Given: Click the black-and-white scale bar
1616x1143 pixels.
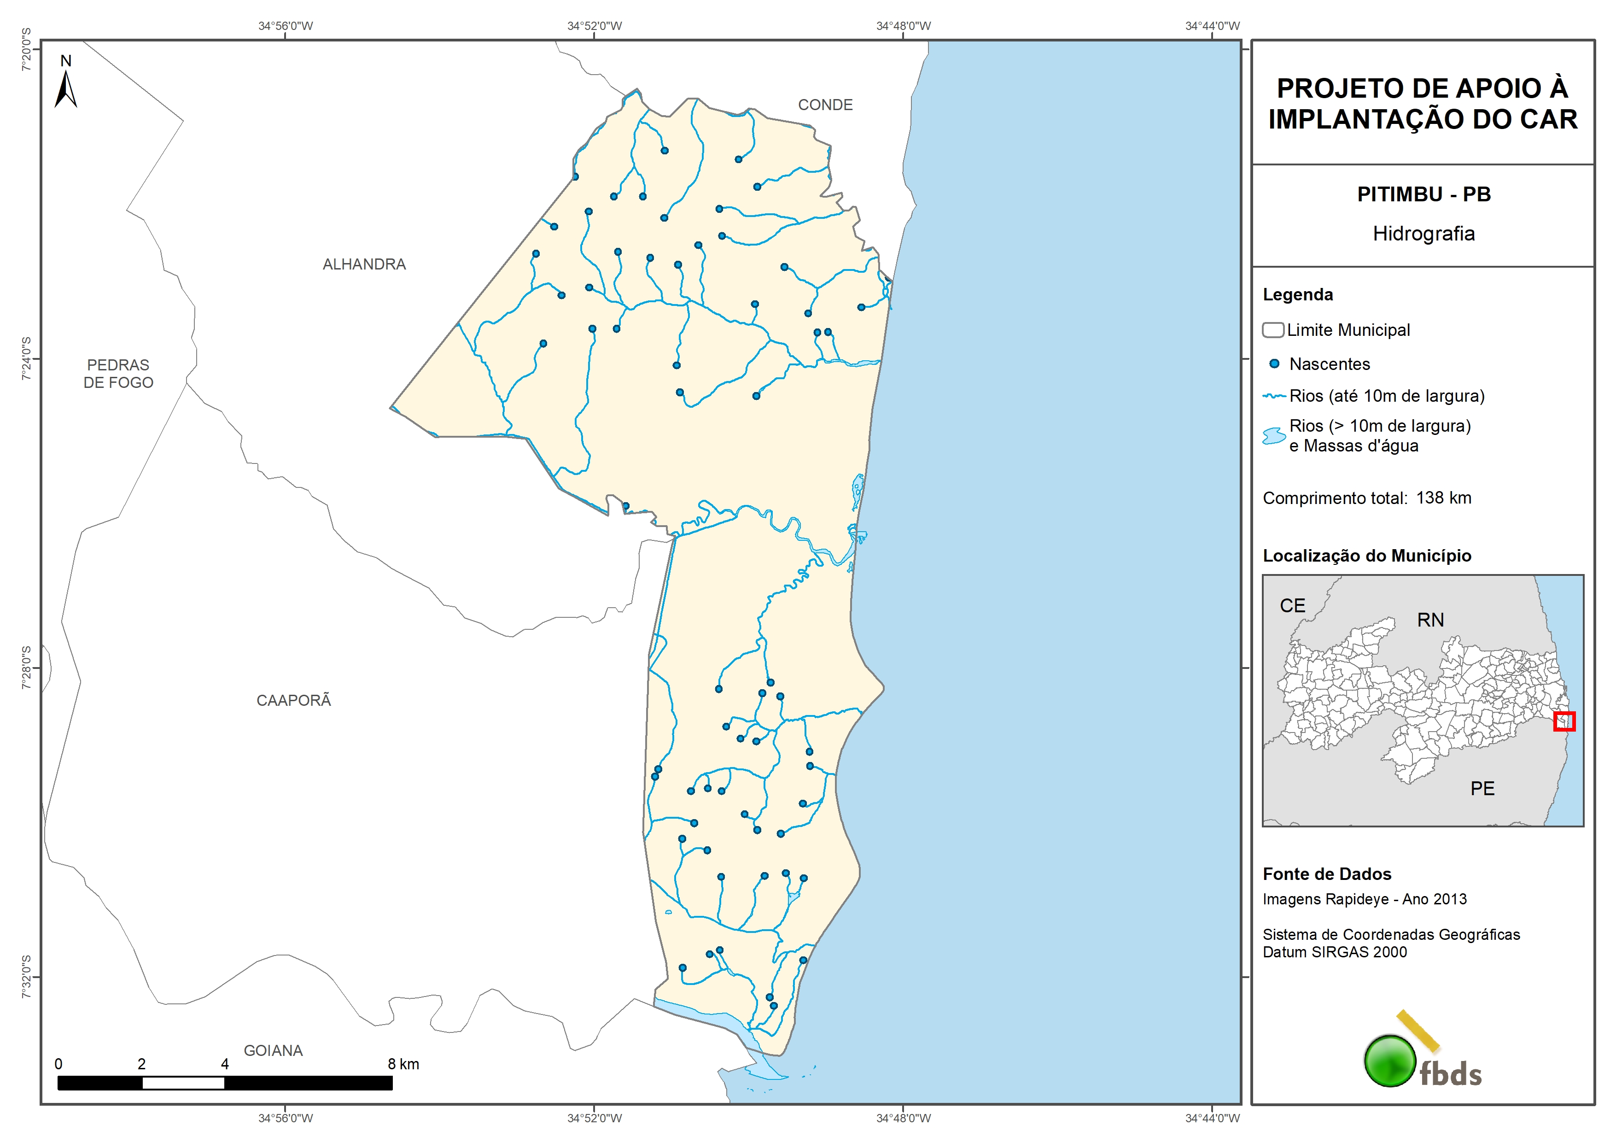Looking at the screenshot, I should pyautogui.click(x=225, y=1083).
